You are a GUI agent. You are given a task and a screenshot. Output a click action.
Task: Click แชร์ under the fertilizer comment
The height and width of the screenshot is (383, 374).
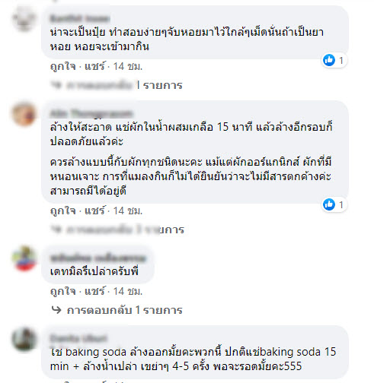pyautogui.click(x=94, y=67)
